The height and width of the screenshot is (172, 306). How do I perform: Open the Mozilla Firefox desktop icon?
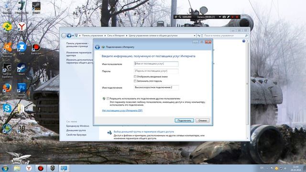[7, 91]
